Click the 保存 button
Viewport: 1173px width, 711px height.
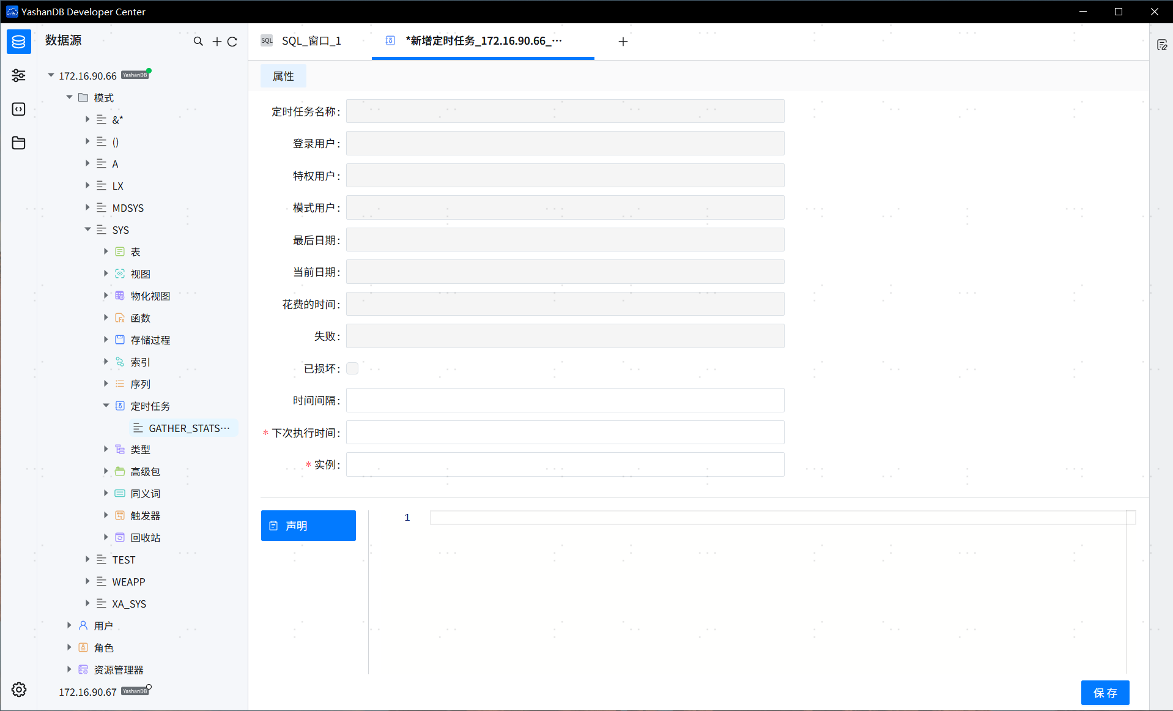(x=1105, y=692)
